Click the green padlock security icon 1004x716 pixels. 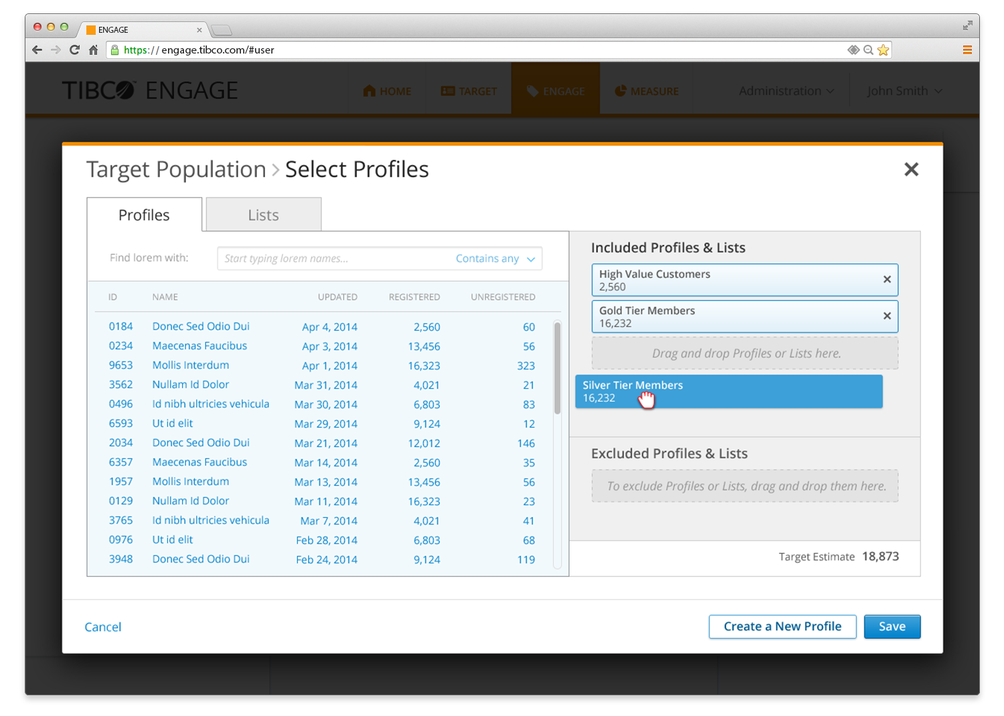click(x=115, y=50)
